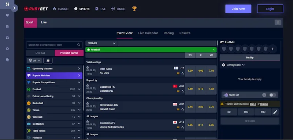This screenshot has height=140, width=293.
Task: Pick odds 1.29 for Inter Turku
Action: tap(190, 71)
